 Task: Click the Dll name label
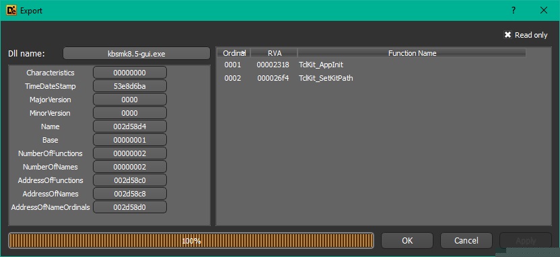tap(26, 54)
